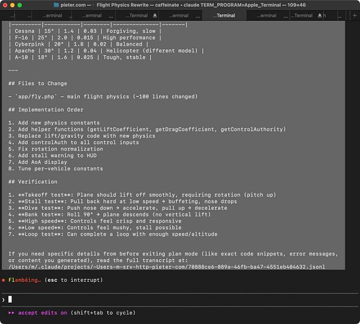Open a new tab with the plus button
The image size is (360, 324).
pos(355,16)
